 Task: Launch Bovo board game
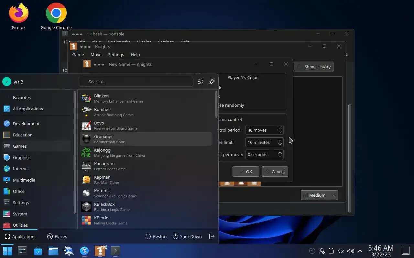coord(146,125)
